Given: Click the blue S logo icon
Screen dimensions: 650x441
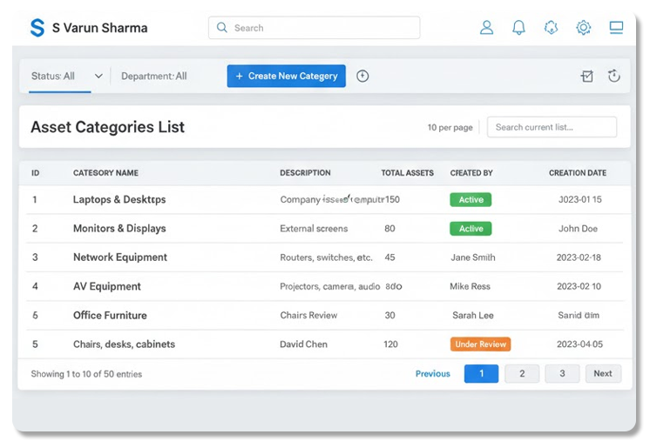Looking at the screenshot, I should [37, 28].
